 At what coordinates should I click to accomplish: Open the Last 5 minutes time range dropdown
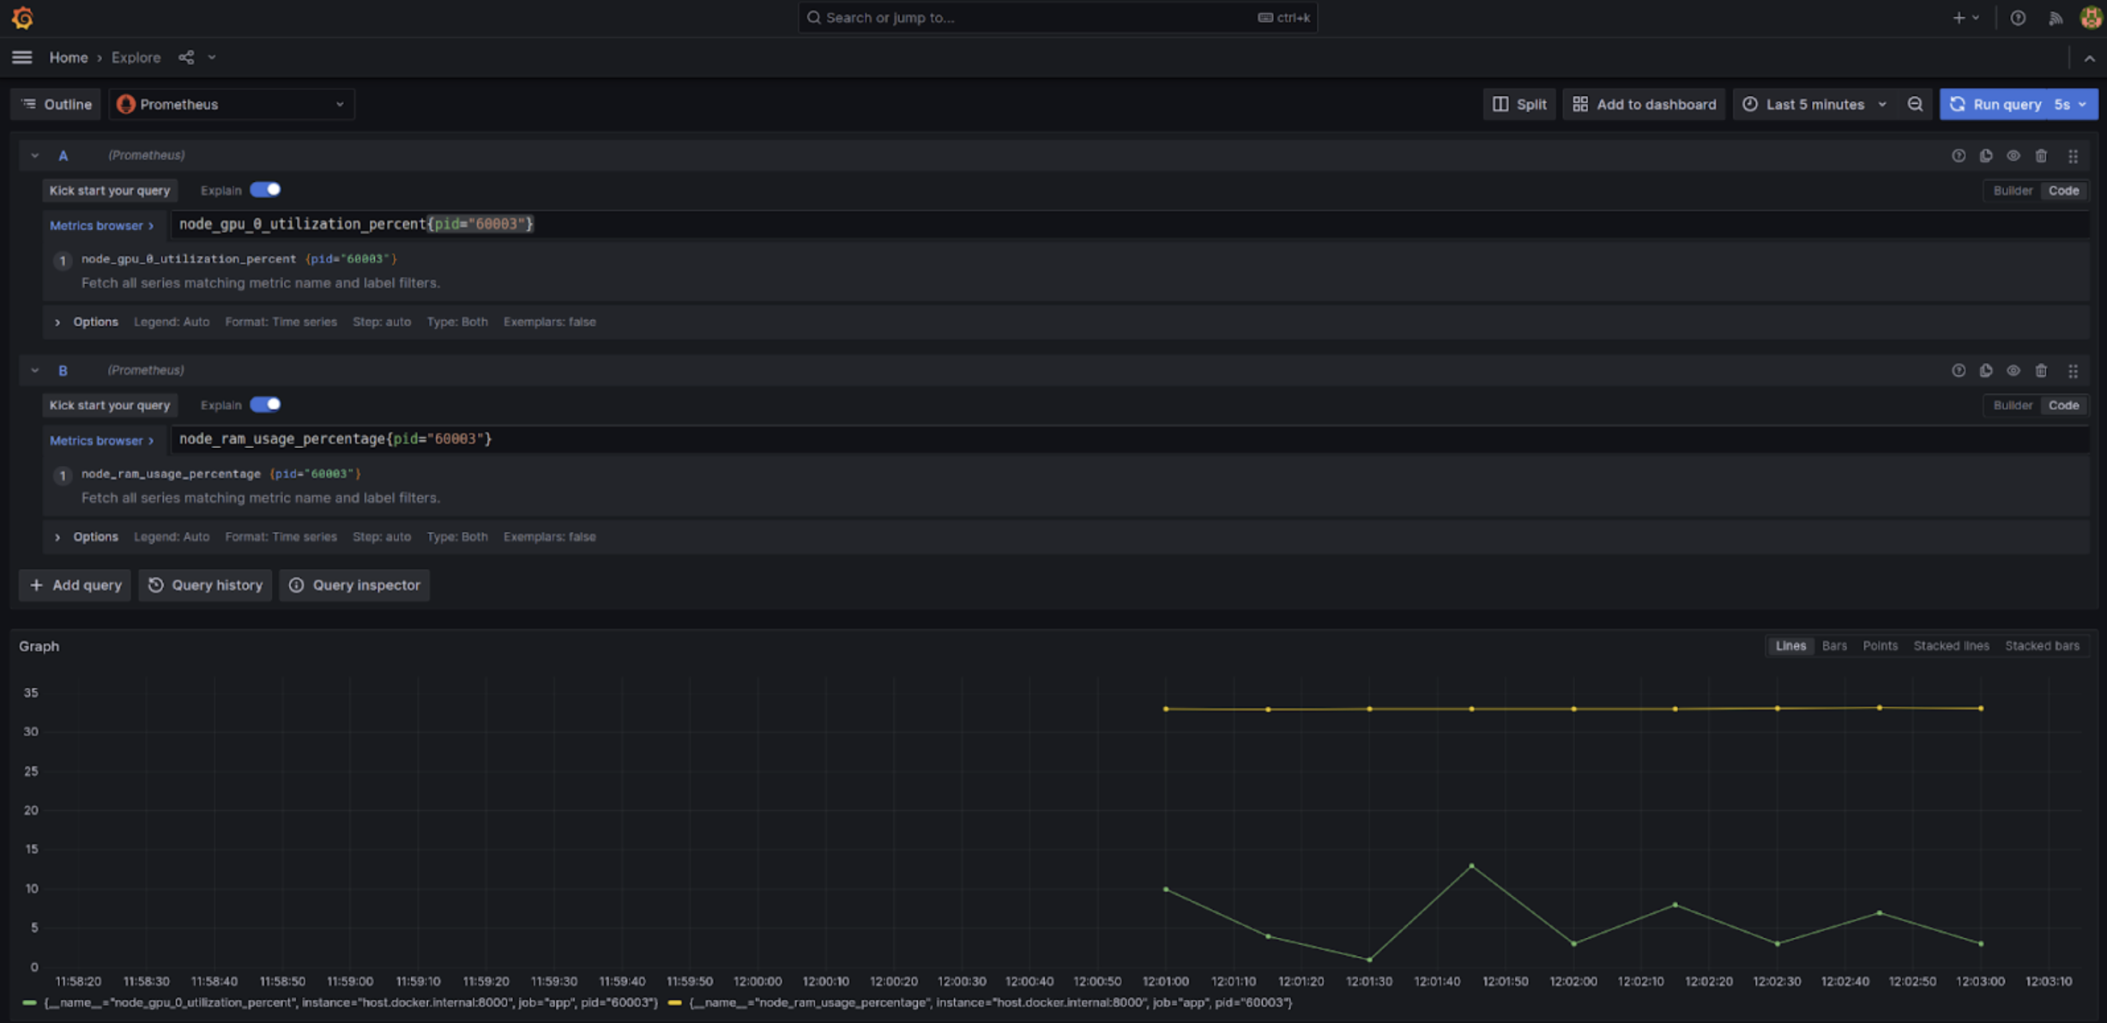coord(1815,104)
